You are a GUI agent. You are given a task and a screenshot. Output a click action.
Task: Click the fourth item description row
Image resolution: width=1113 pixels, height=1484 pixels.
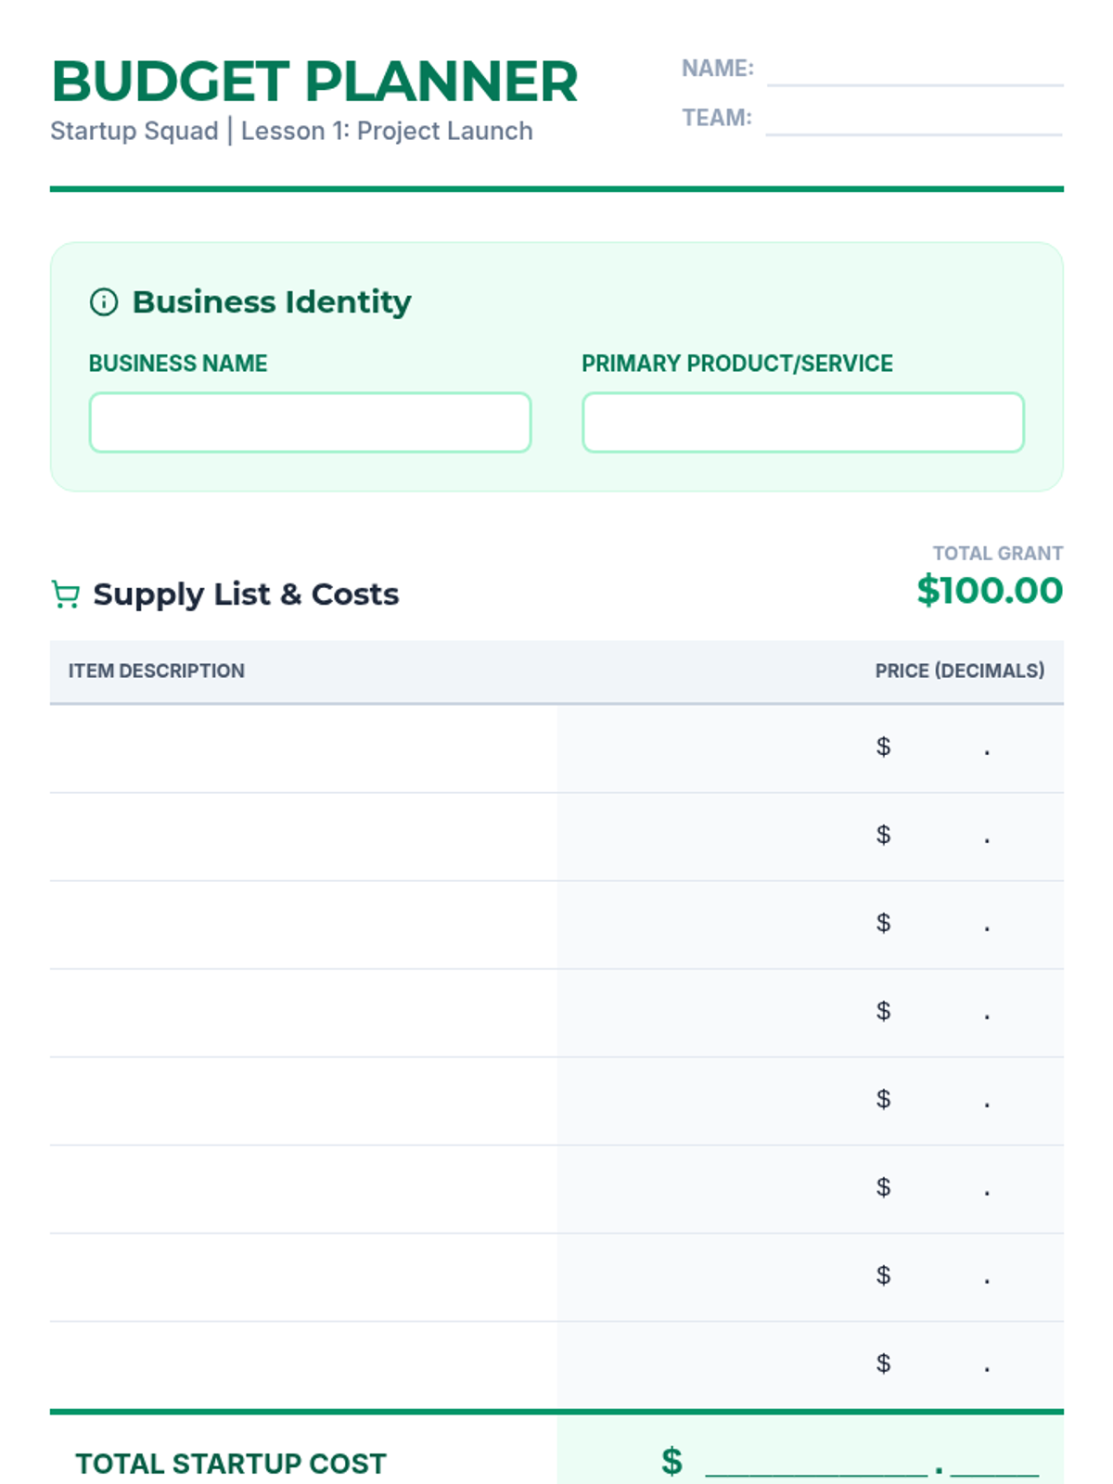303,1013
